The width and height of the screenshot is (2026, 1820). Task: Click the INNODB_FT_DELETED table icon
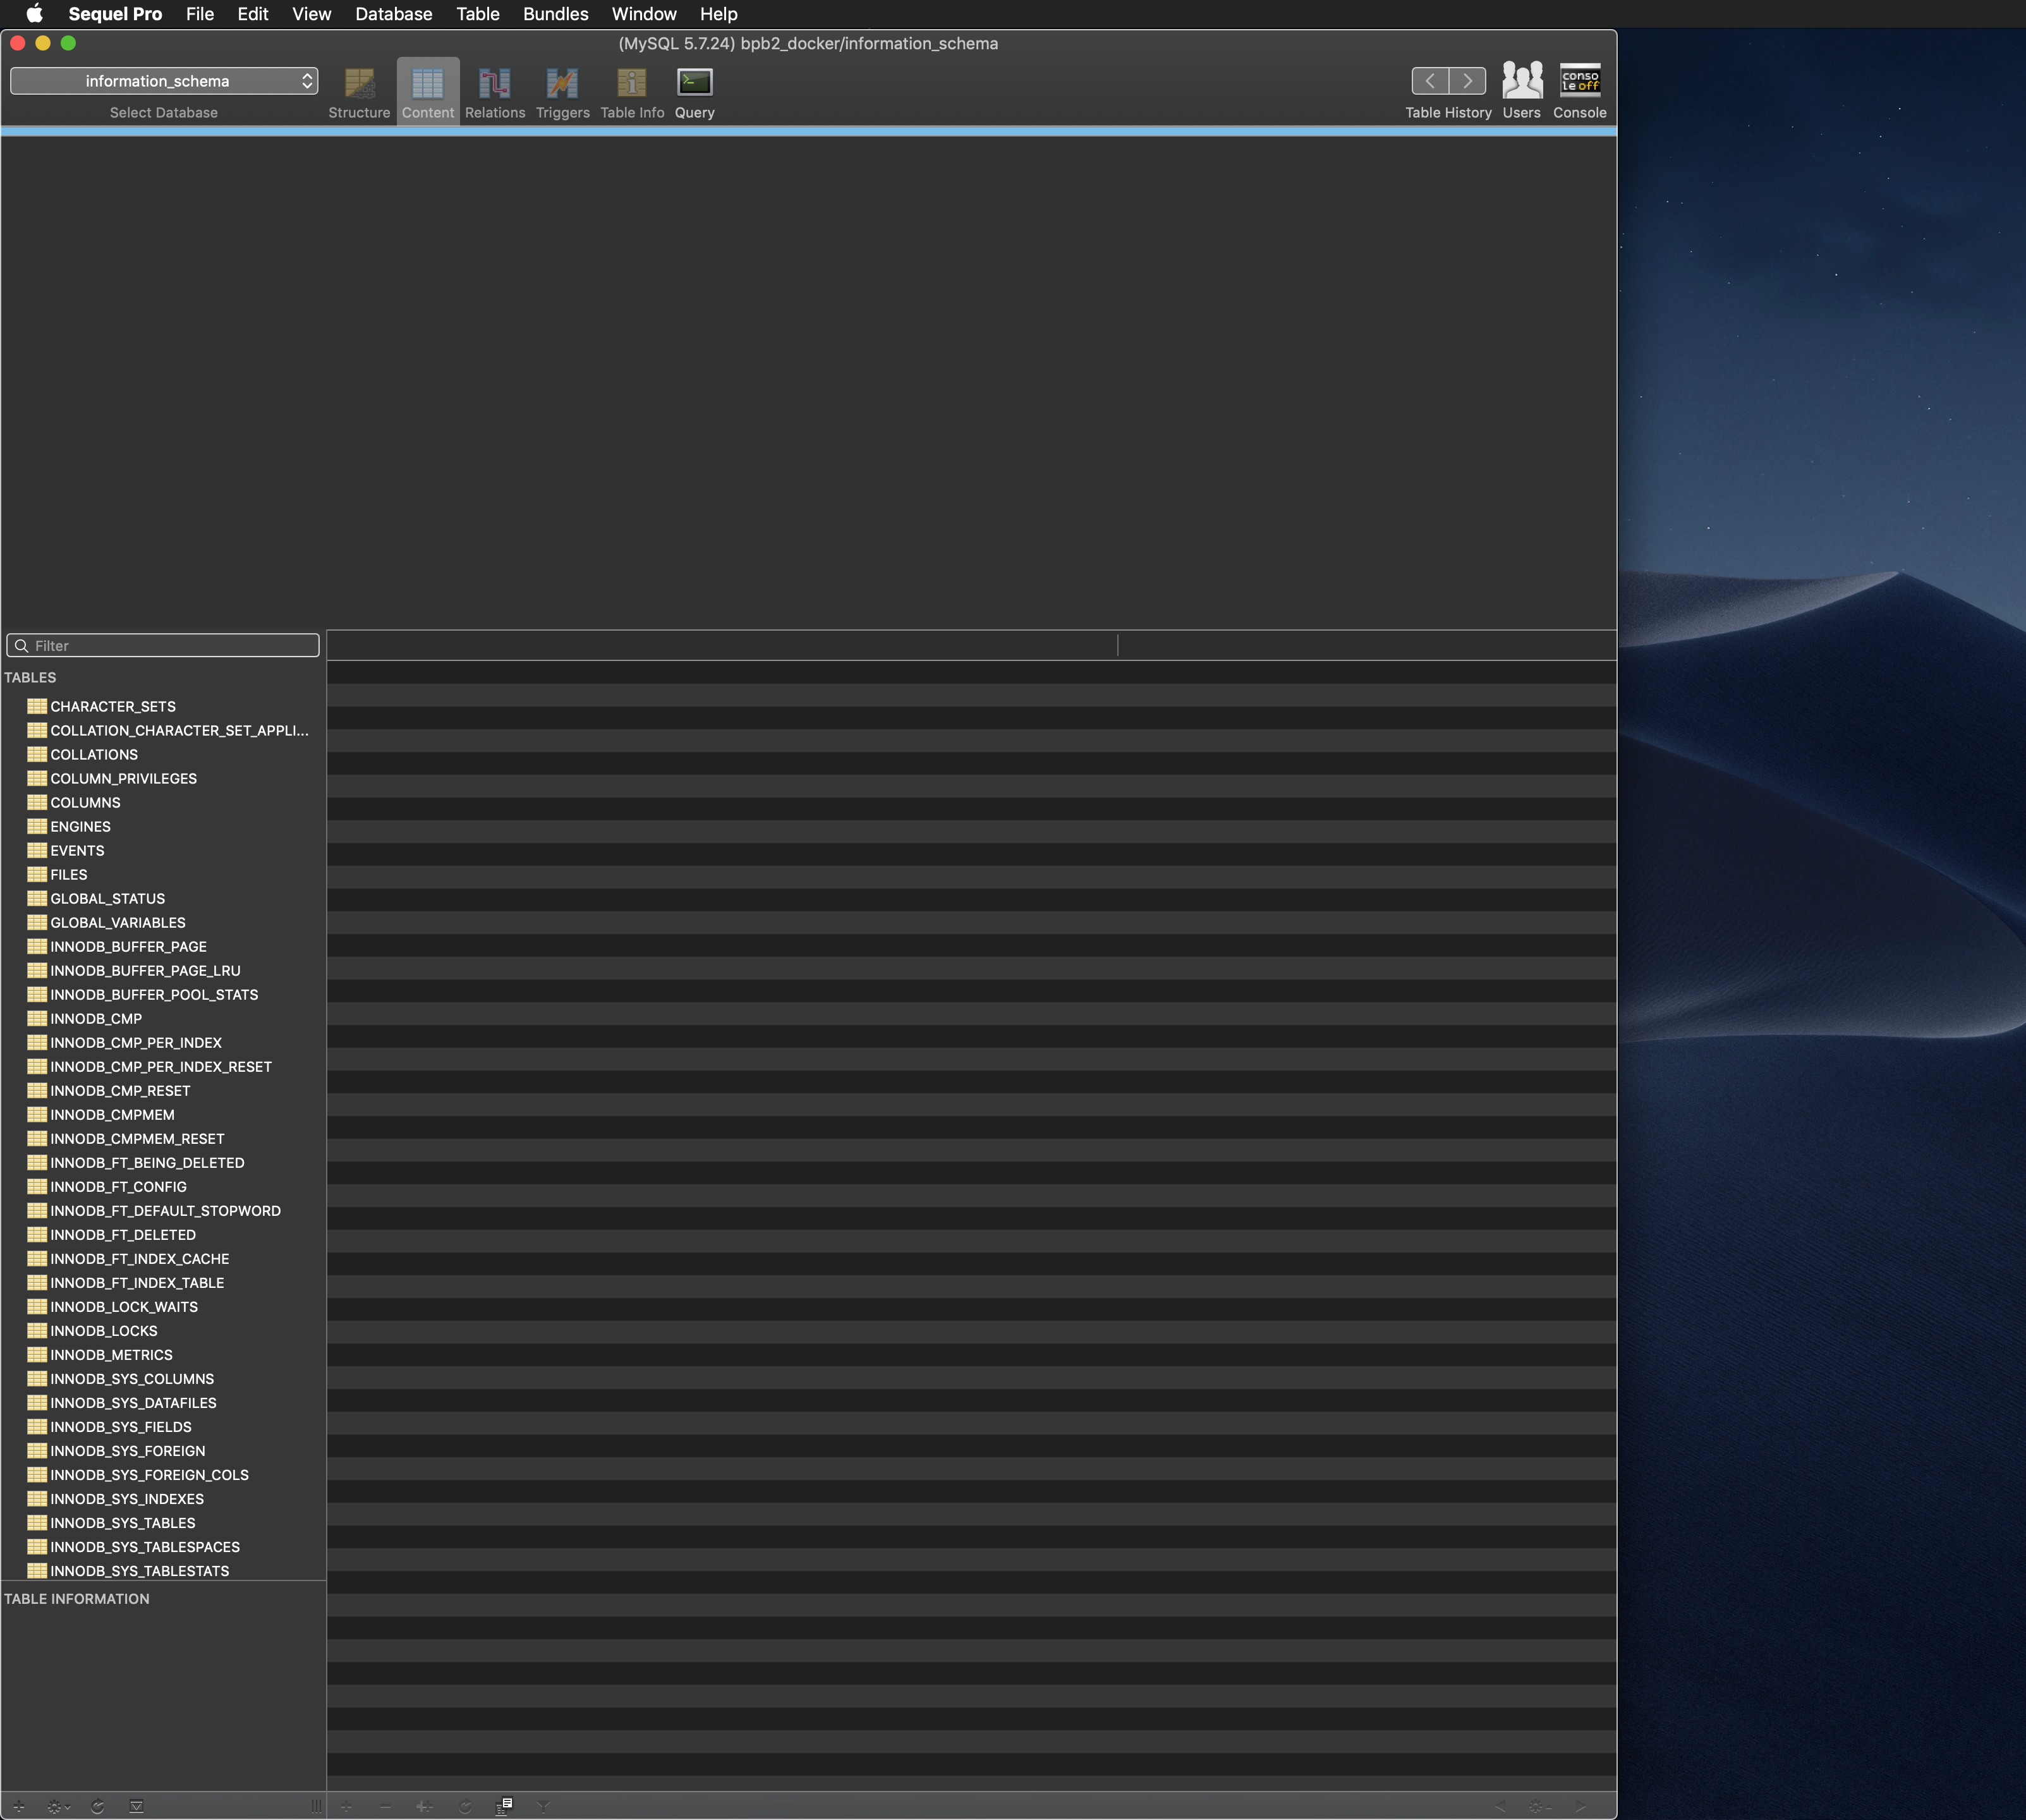click(37, 1234)
